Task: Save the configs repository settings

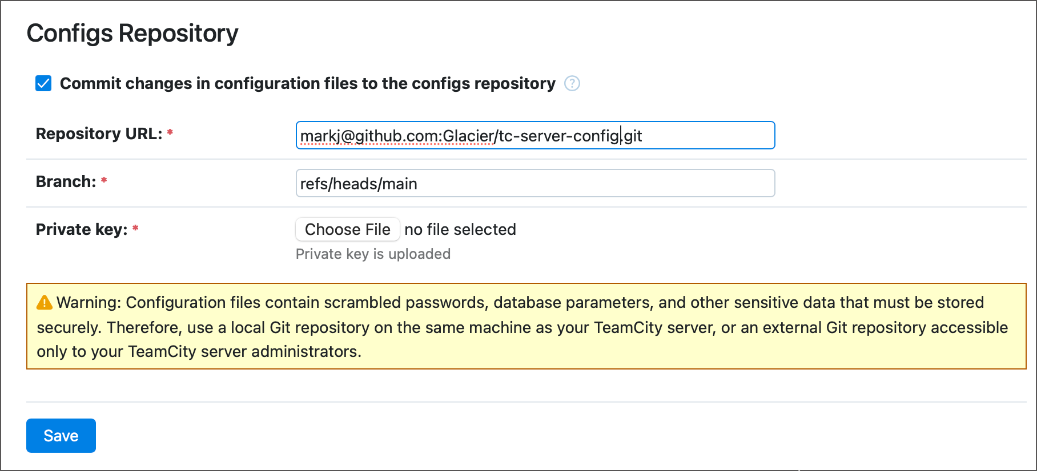Action: pyautogui.click(x=61, y=436)
